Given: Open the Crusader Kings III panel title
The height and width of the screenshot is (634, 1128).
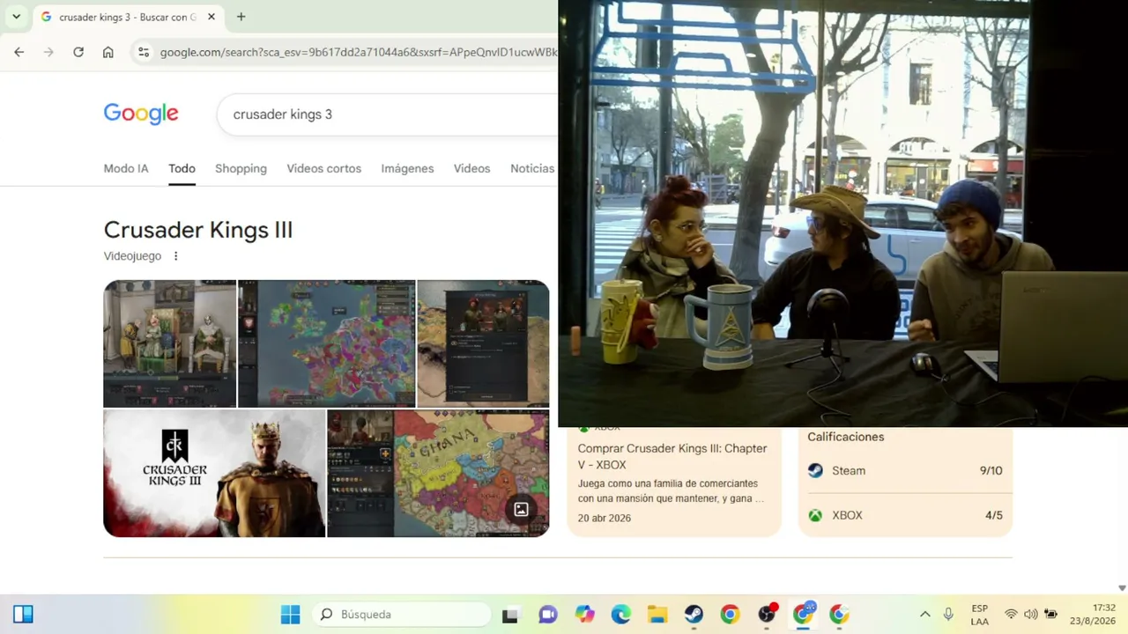Looking at the screenshot, I should [x=198, y=230].
